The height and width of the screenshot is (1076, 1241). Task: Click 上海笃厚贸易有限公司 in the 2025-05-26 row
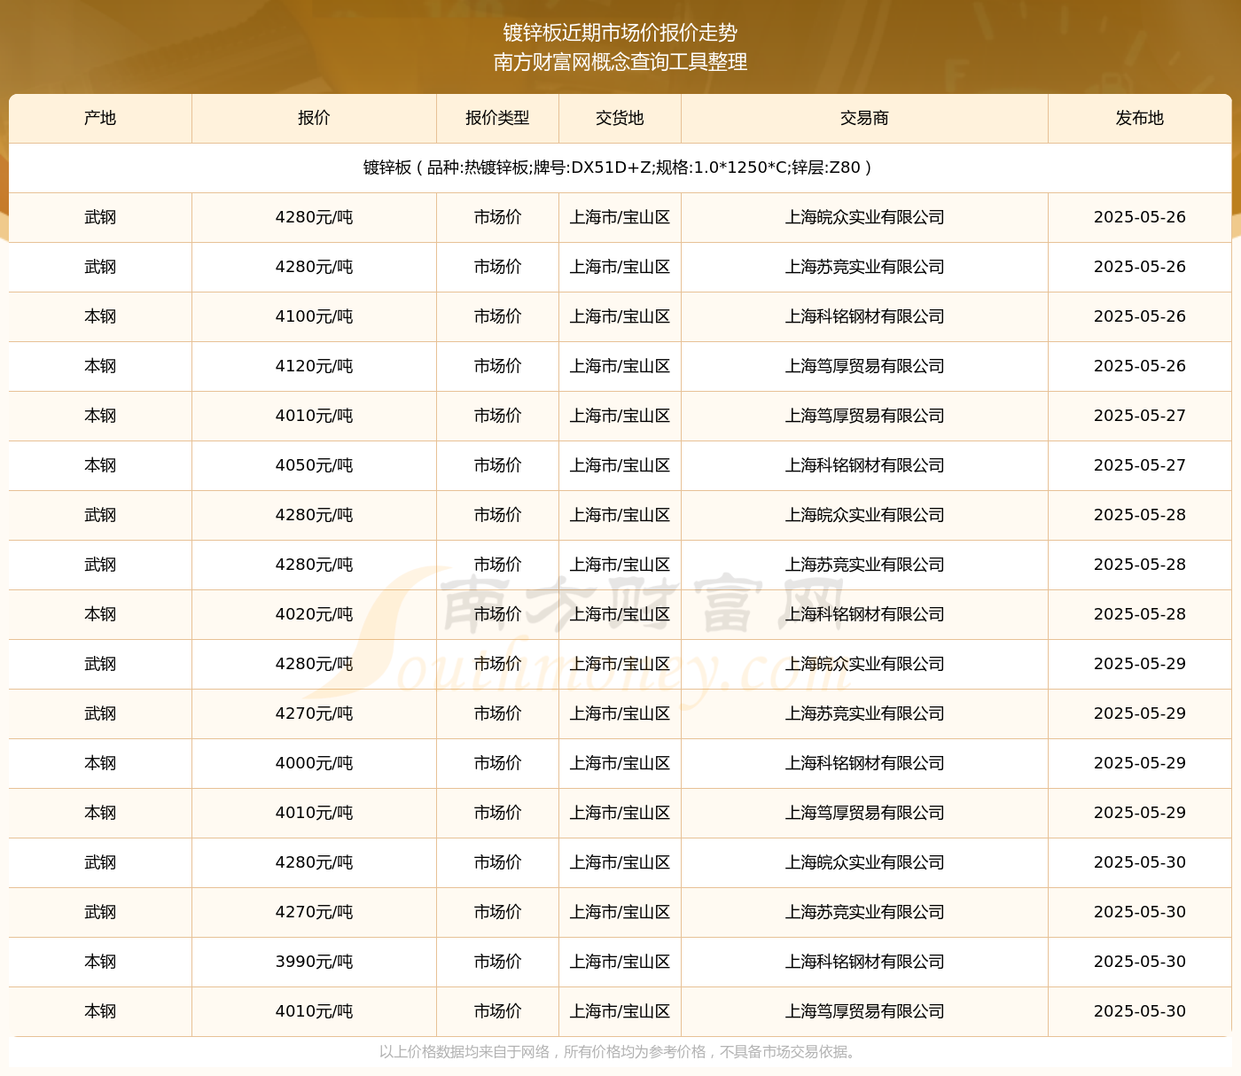point(864,366)
